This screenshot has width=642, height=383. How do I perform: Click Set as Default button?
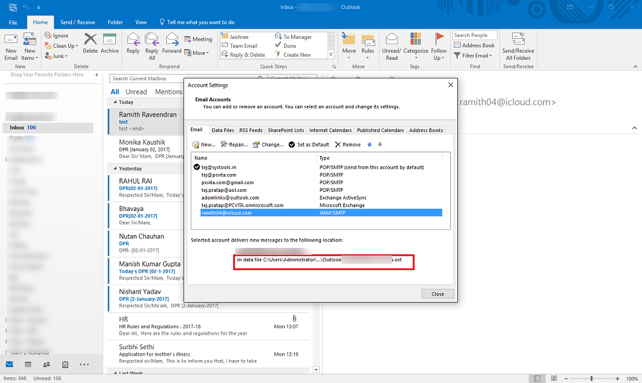pos(309,145)
